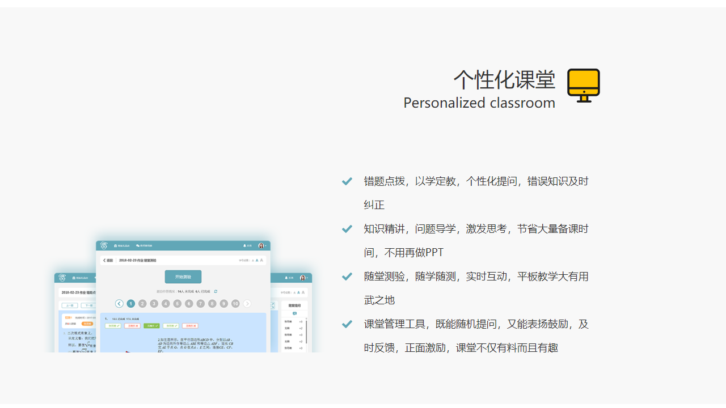Click the graduation cap logo icon
Screen dimensions: 726x408
pos(104,245)
